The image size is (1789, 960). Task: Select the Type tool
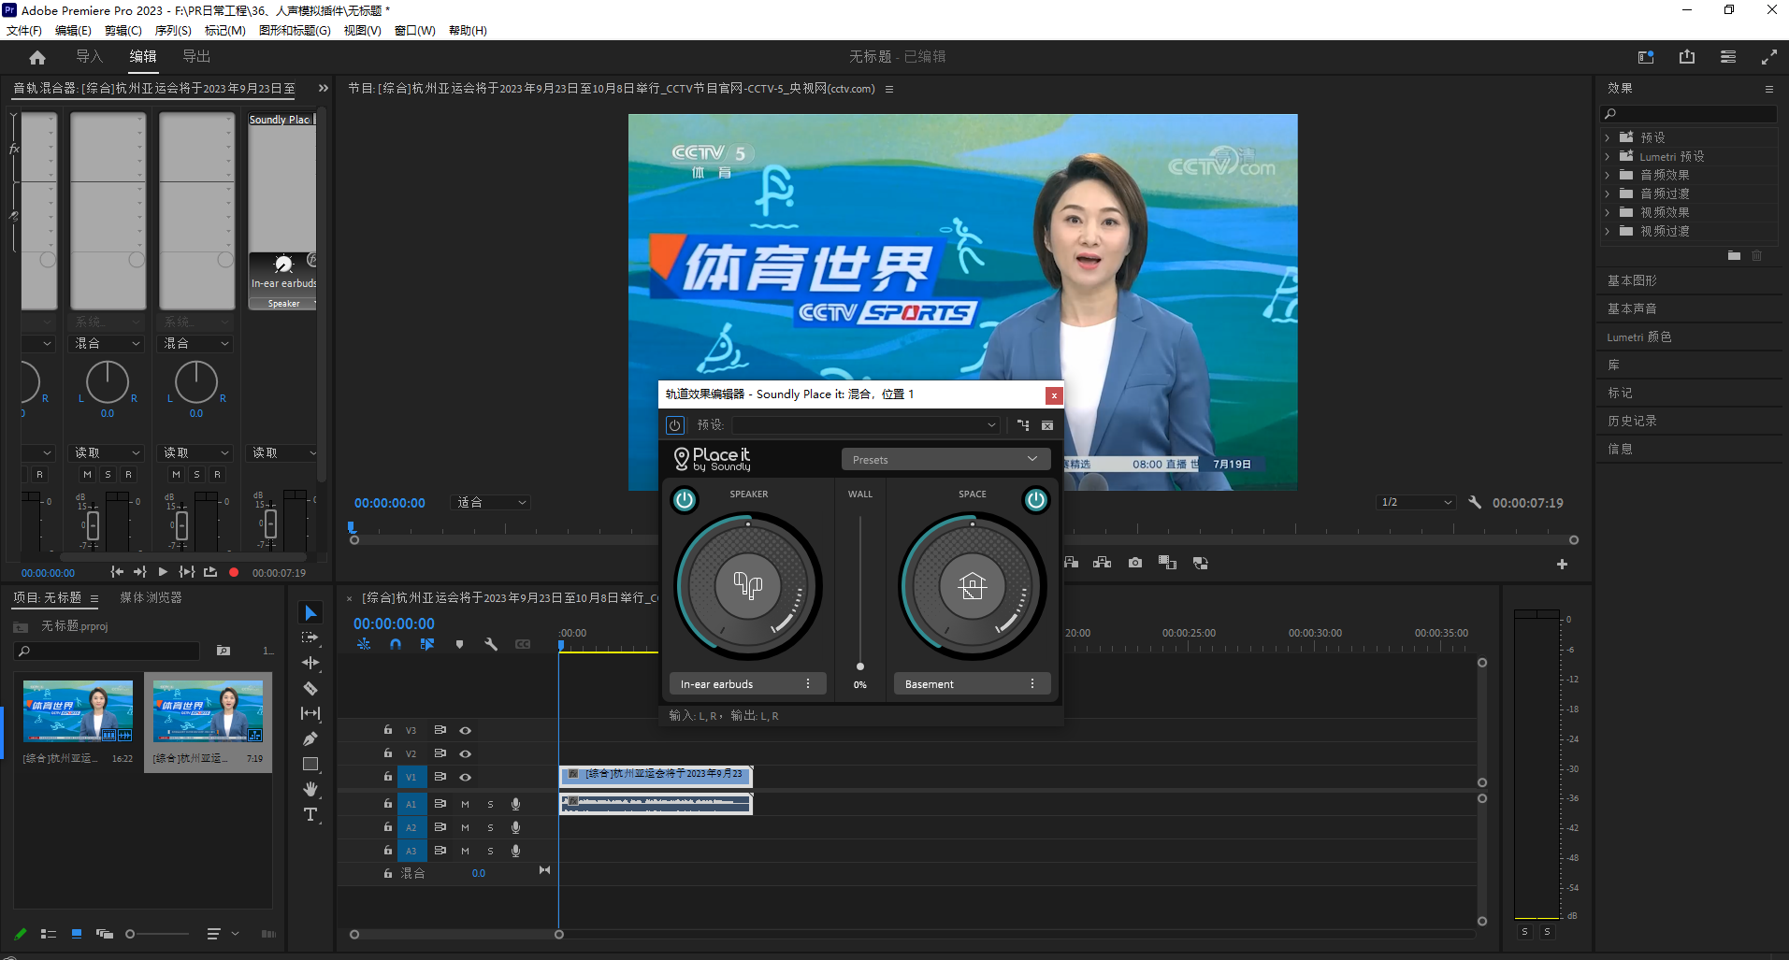pos(310,815)
